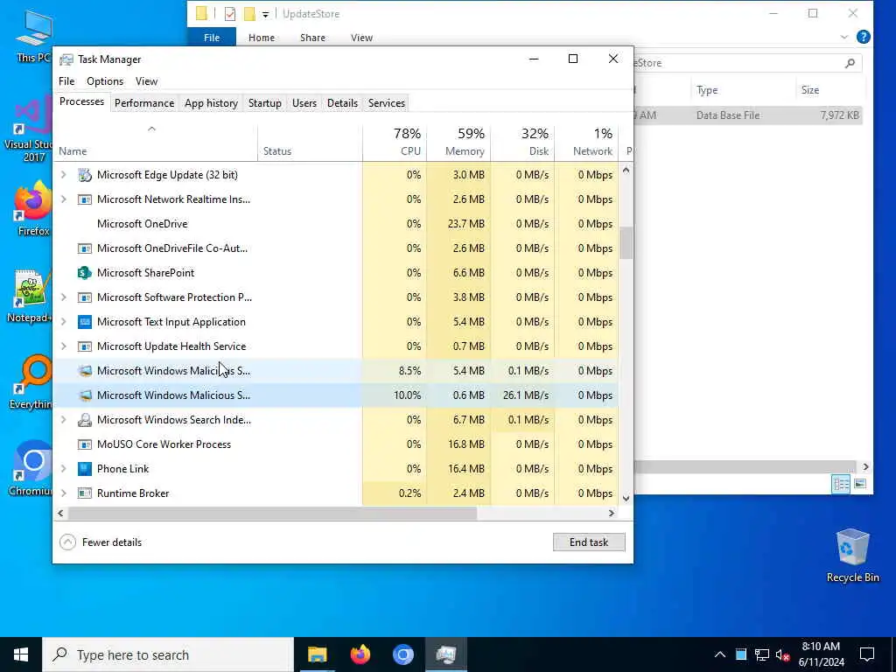
Task: Expand the Microsoft Network Realtime Inspection group
Action: (x=63, y=199)
